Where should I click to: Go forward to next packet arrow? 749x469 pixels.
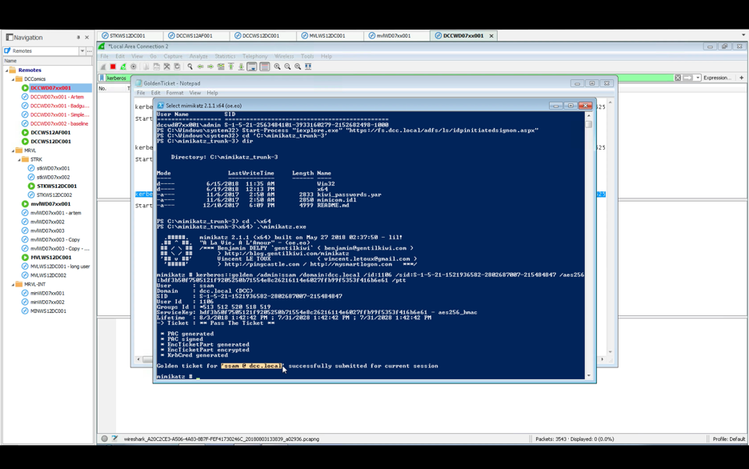tap(210, 67)
